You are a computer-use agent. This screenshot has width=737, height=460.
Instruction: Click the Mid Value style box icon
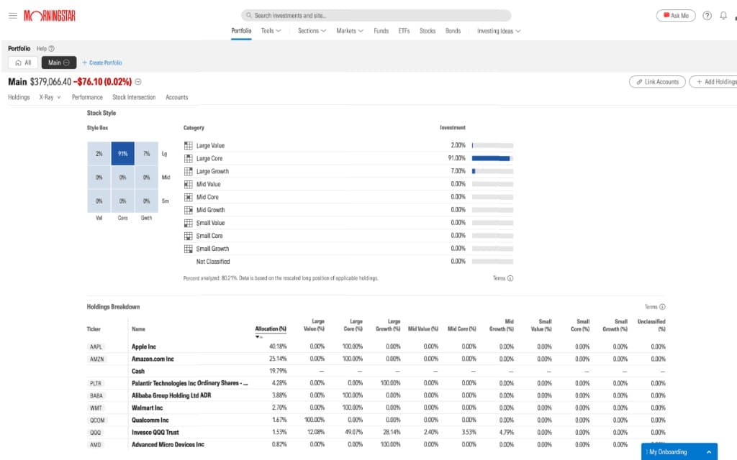(189, 184)
